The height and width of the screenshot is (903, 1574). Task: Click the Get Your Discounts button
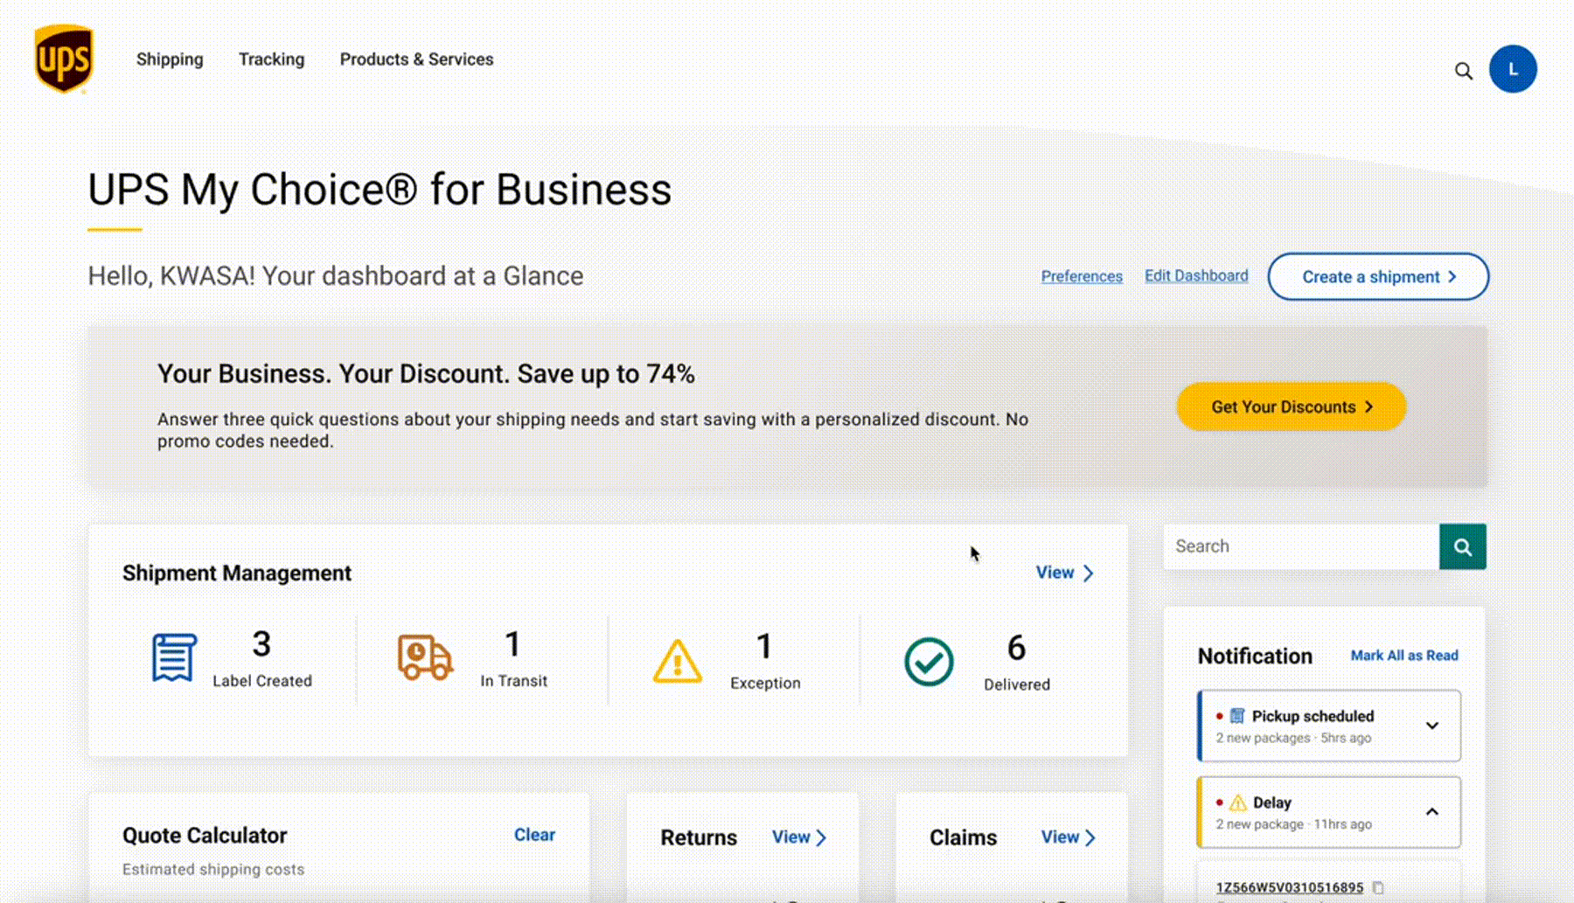(1292, 406)
